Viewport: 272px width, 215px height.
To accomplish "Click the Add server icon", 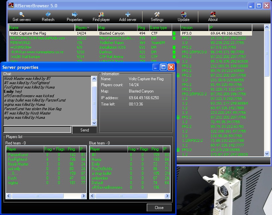I will [x=128, y=14].
